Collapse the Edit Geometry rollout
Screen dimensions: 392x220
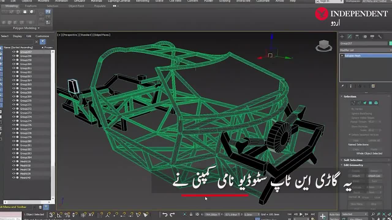pos(353,165)
